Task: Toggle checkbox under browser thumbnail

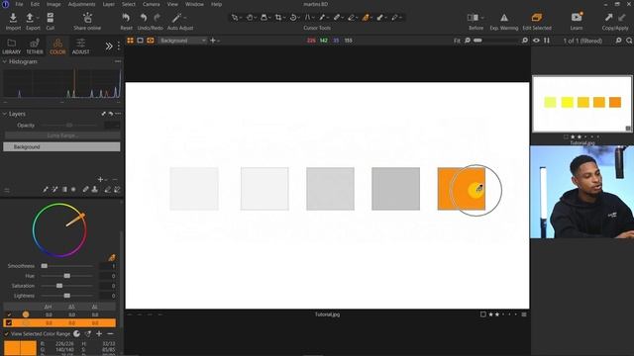Action: click(566, 136)
